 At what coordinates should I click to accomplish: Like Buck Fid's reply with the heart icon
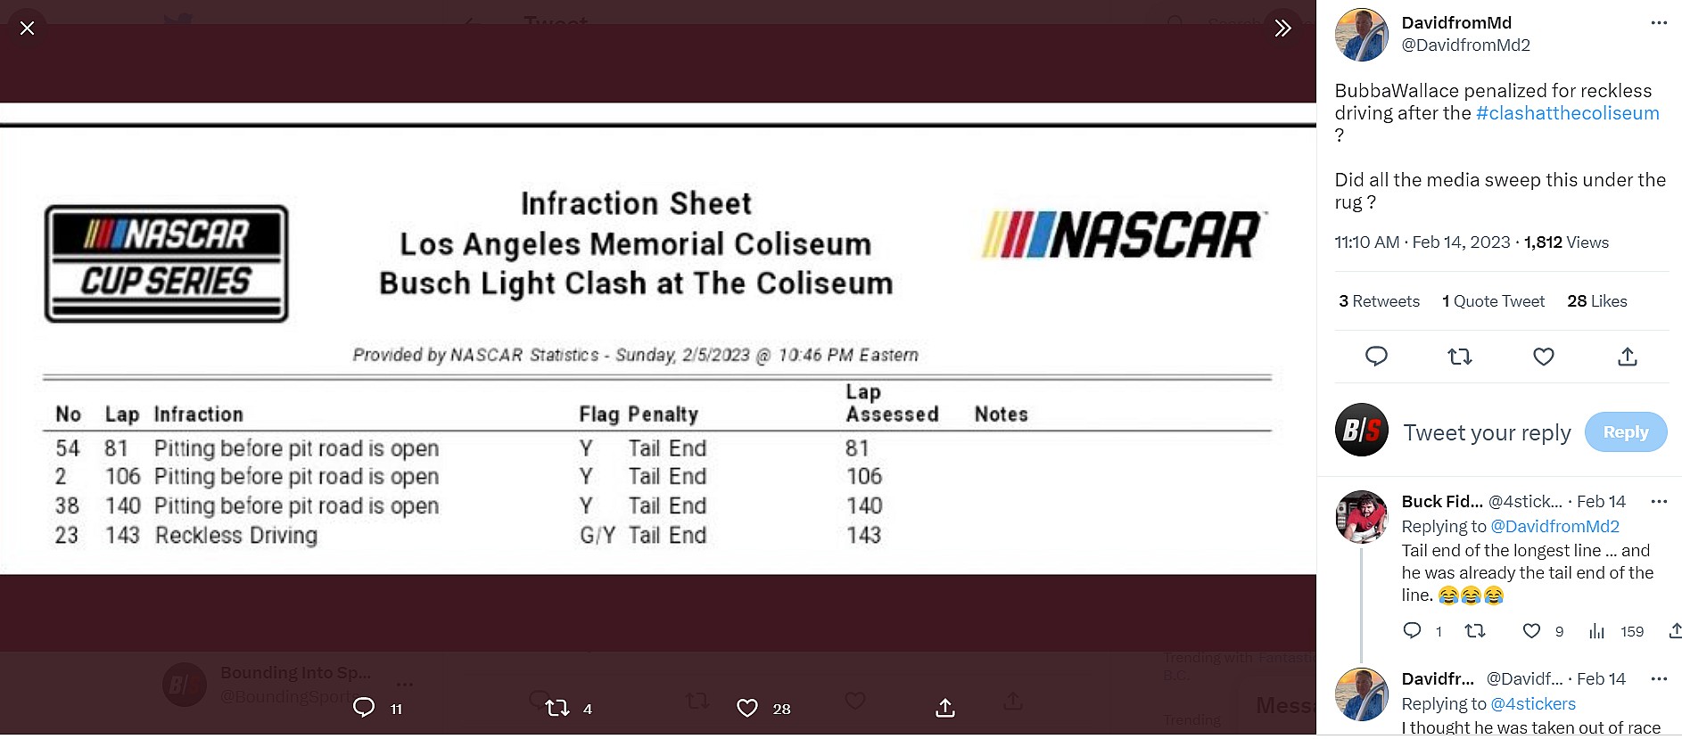pyautogui.click(x=1531, y=631)
